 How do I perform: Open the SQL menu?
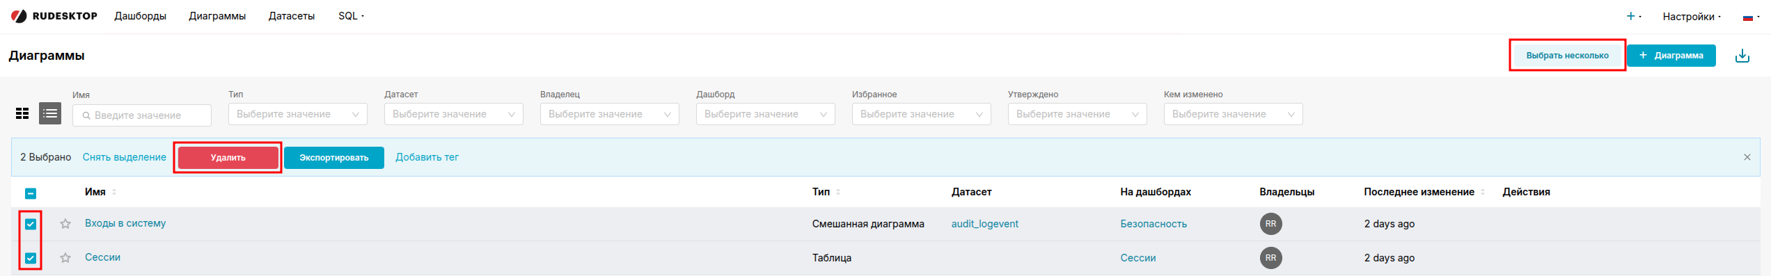click(x=351, y=16)
